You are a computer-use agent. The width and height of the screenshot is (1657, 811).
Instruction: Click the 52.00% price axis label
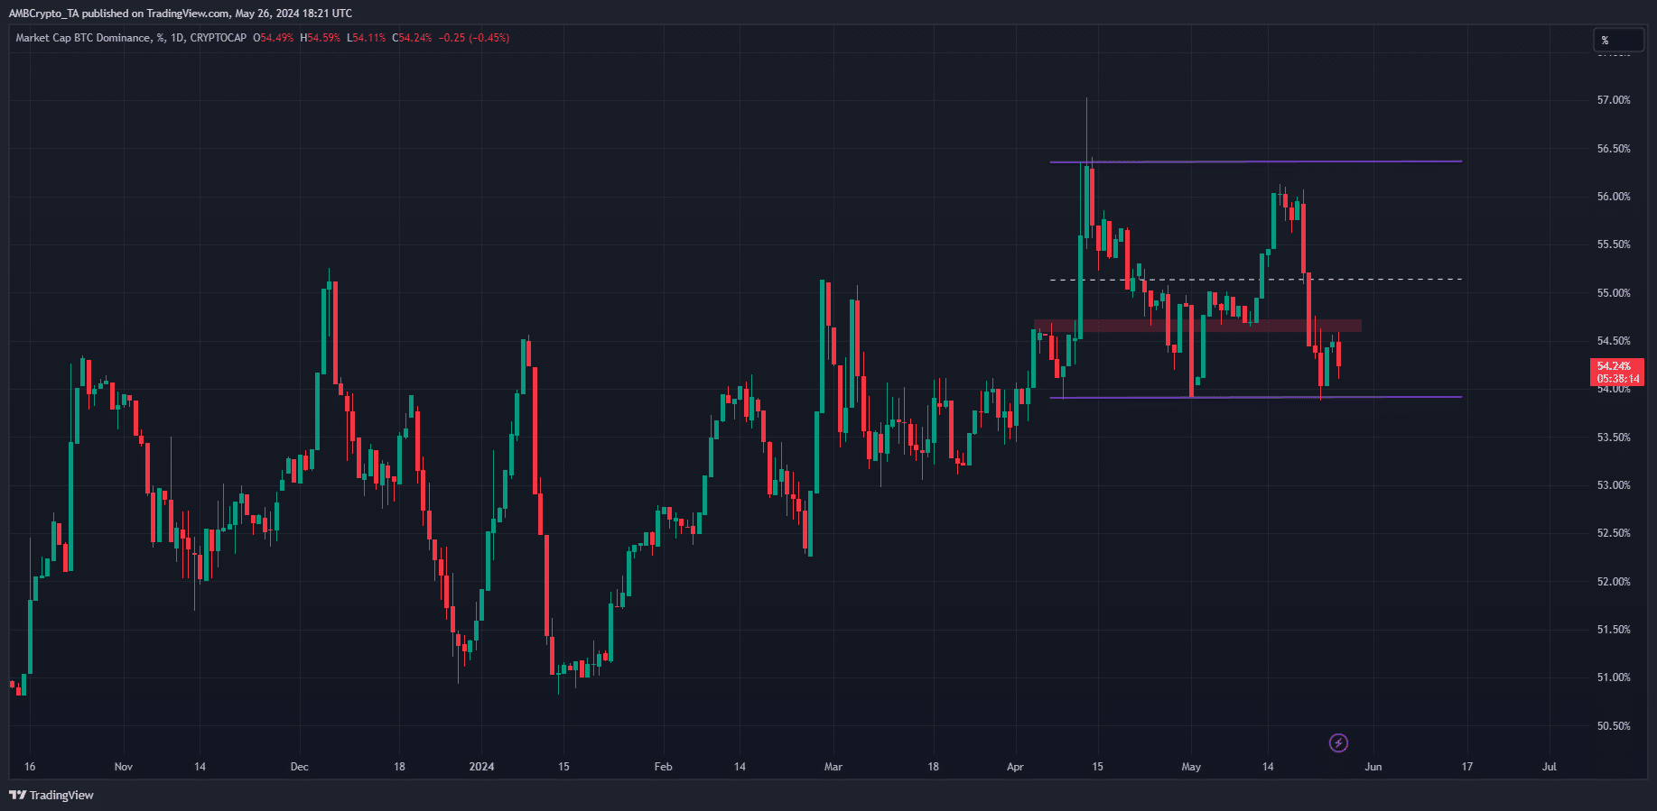1614,582
